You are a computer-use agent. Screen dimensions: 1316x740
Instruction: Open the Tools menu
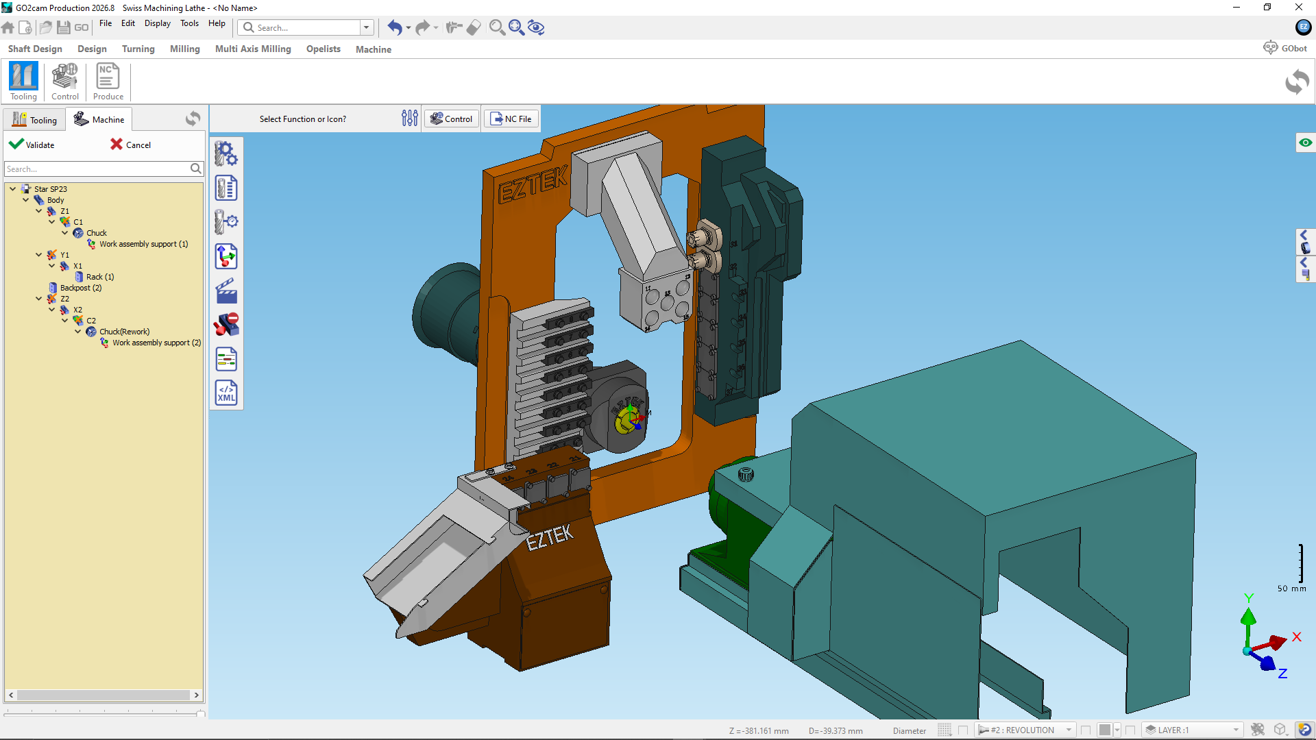190,23
